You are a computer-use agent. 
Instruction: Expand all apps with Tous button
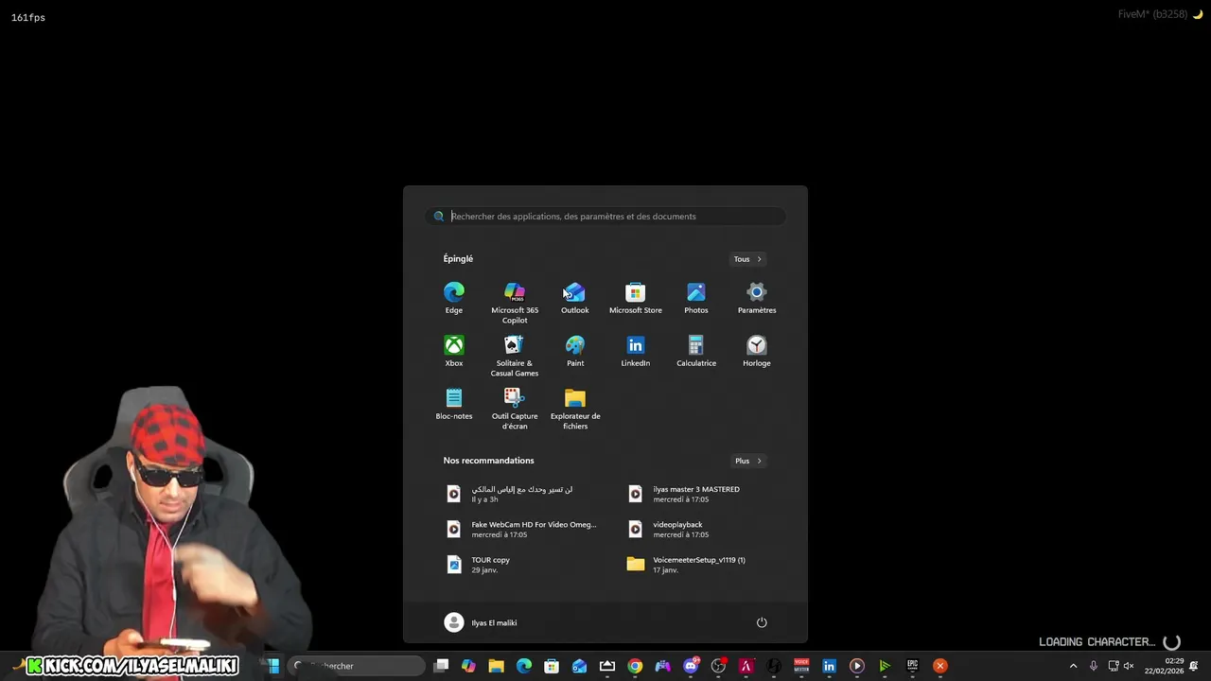click(x=747, y=259)
